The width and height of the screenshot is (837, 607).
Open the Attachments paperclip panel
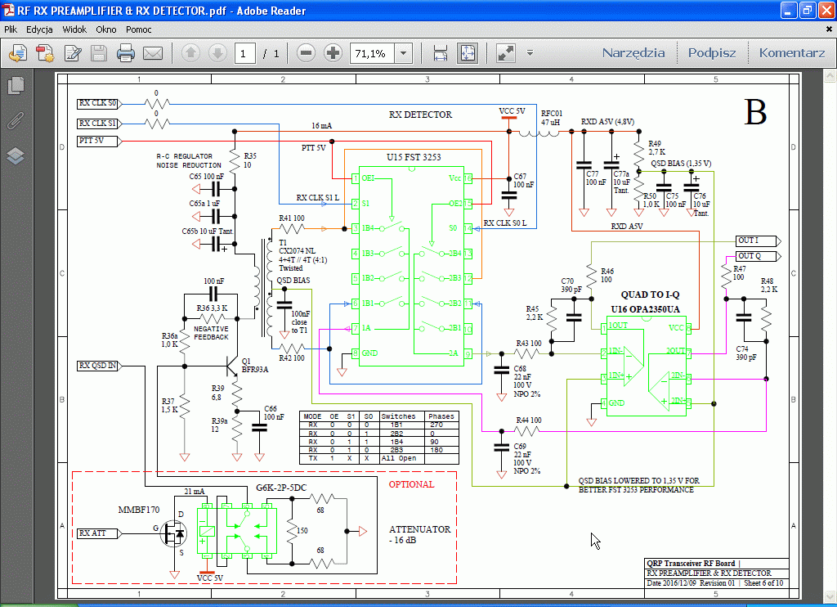tap(16, 120)
